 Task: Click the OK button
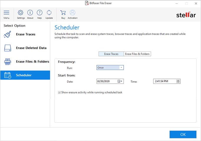click(x=183, y=134)
